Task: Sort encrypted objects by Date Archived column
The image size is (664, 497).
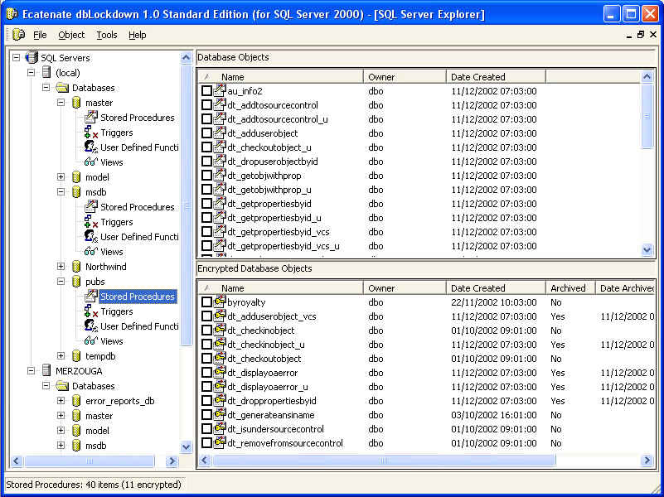Action: click(x=625, y=288)
